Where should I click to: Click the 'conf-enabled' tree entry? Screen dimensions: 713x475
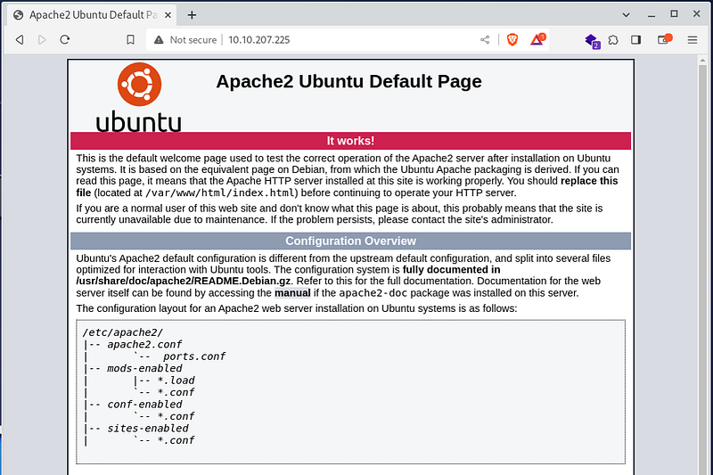tap(144, 404)
